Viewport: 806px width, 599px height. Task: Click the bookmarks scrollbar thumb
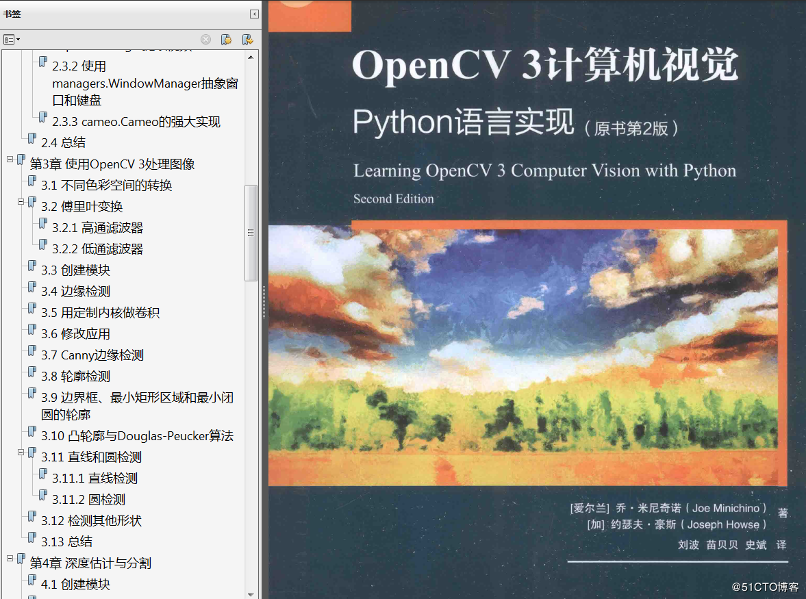point(251,233)
